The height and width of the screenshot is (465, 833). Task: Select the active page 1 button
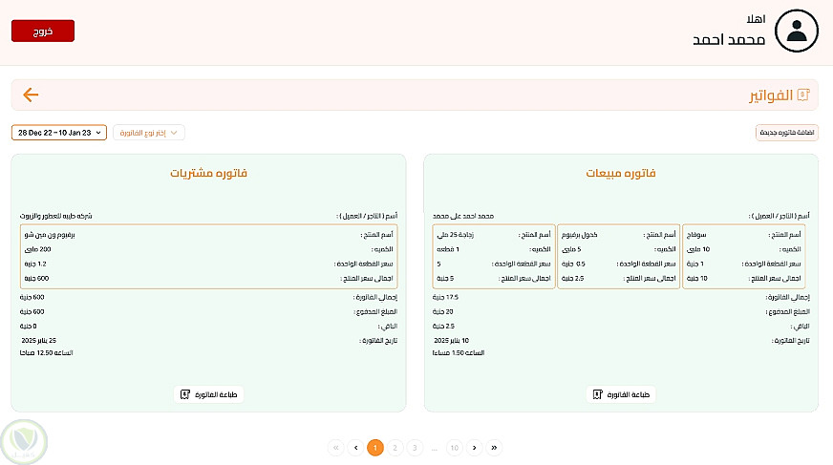click(x=375, y=447)
